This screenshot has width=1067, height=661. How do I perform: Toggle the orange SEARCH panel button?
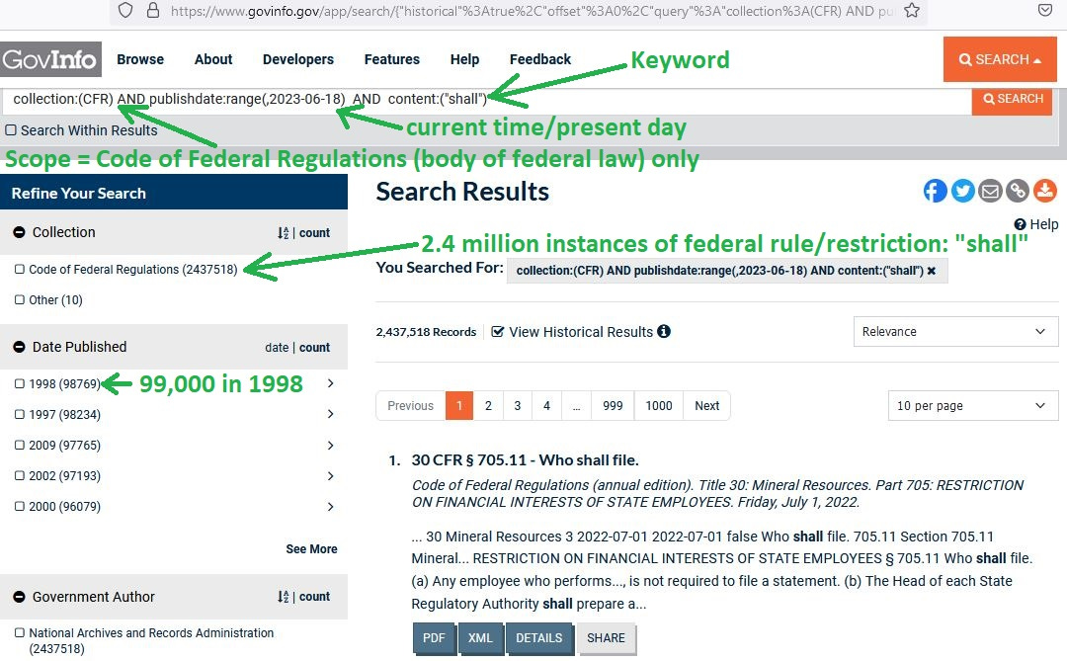[1000, 59]
